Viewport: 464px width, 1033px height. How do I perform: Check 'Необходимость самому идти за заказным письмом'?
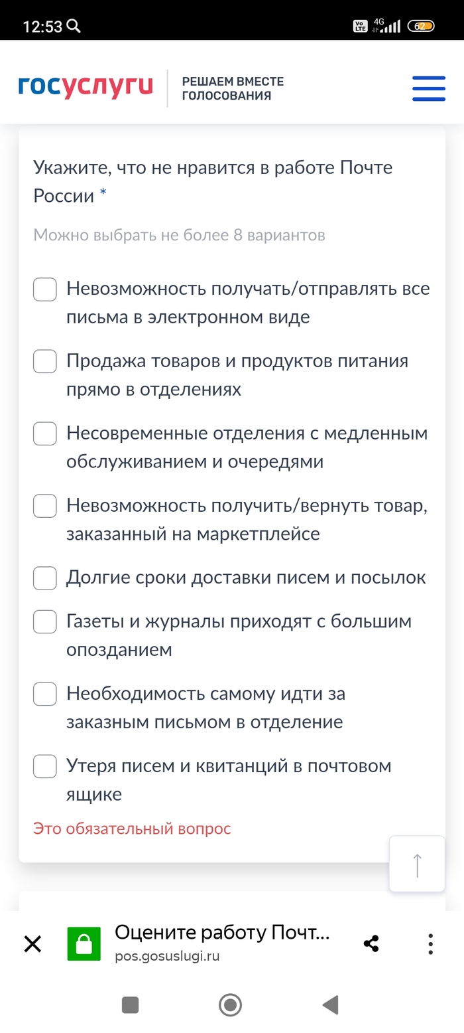[x=45, y=694]
